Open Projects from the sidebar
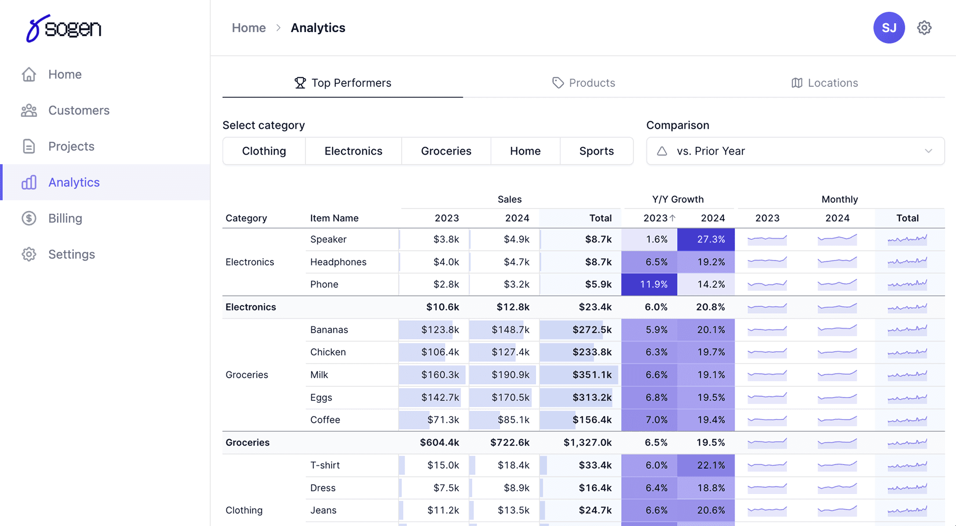The width and height of the screenshot is (956, 526). (71, 146)
